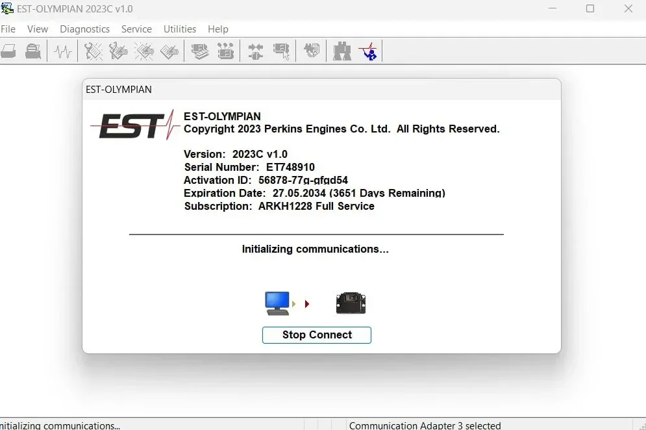The height and width of the screenshot is (430, 646).
Task: Open Print Preview from toolbar
Action: pyautogui.click(x=33, y=51)
